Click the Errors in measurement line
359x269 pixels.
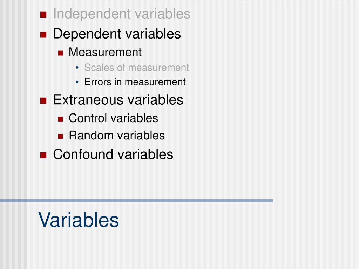tap(135, 82)
